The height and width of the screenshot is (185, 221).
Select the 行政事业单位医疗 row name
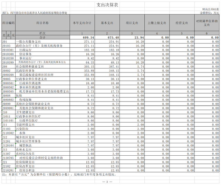point(28,116)
